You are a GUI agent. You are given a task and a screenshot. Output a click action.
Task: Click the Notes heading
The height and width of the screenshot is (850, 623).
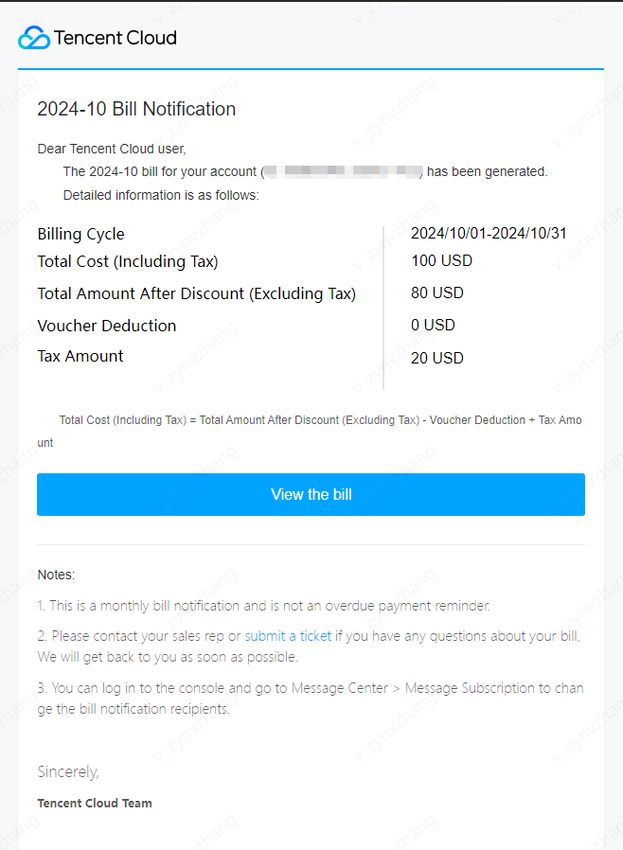coord(57,575)
